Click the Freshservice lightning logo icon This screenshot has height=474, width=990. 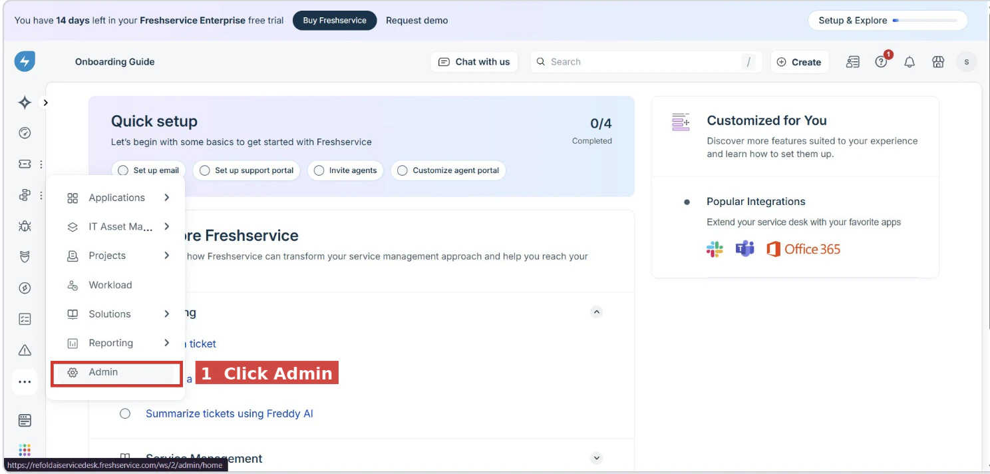(x=25, y=62)
